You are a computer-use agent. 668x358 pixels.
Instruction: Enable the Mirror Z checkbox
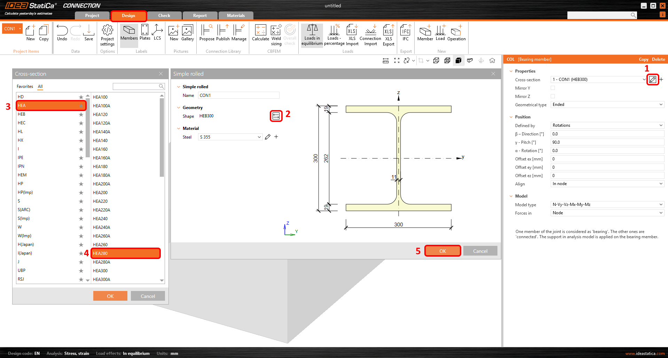pyautogui.click(x=553, y=96)
